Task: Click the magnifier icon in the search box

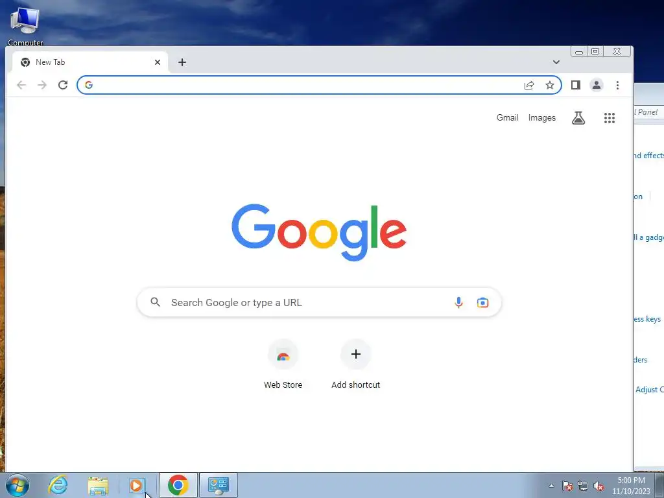Action: 156,302
